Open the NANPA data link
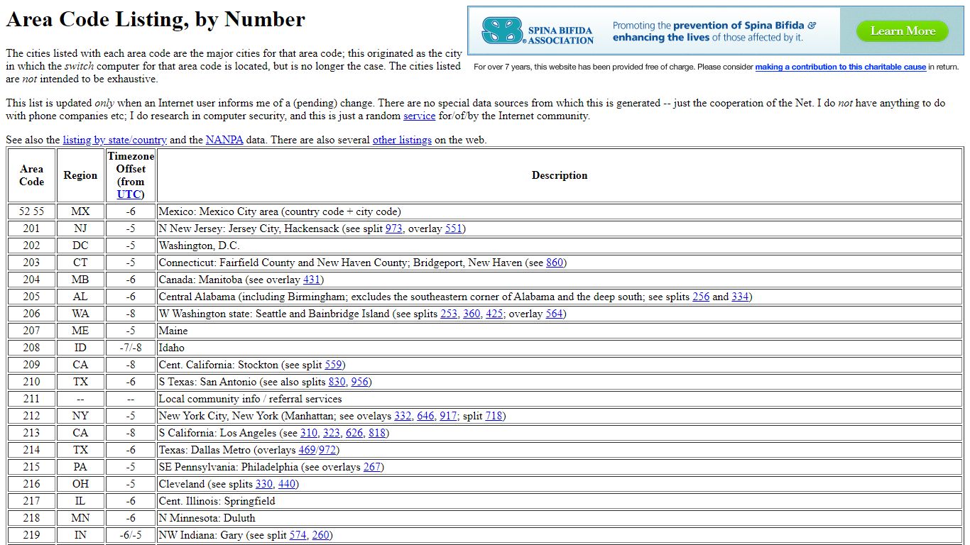970x545 pixels. coord(225,140)
